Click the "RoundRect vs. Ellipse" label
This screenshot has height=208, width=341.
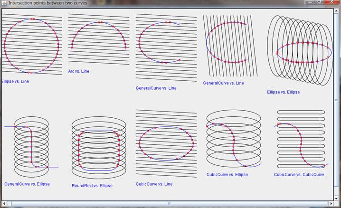coord(92,186)
